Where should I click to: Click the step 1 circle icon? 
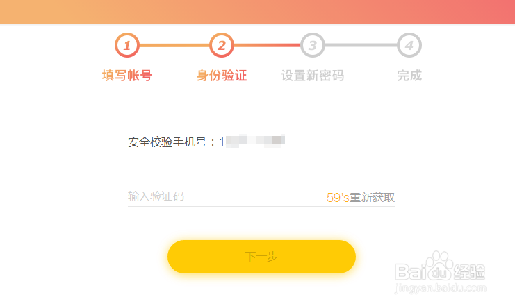126,46
